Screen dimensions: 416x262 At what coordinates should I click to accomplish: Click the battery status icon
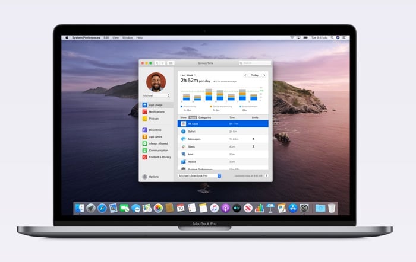coord(305,37)
